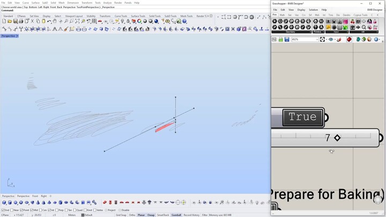Toggle the Disable osnap checkbox
The image size is (386, 217).
(x=120, y=210)
